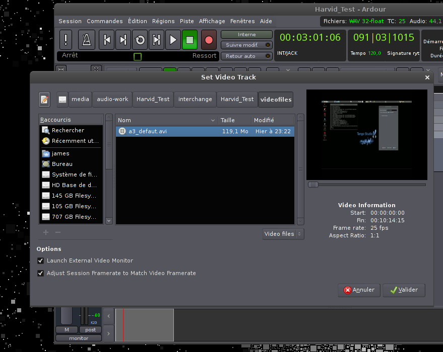This screenshot has width=443, height=352.
Task: Click Valider button
Action: (404, 290)
